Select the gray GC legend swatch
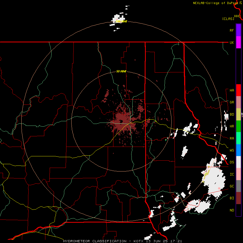This screenshot has width=243, height=243. pos(238,186)
